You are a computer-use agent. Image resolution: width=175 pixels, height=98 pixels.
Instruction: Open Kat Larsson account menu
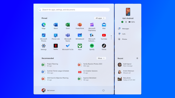(x=48, y=90)
